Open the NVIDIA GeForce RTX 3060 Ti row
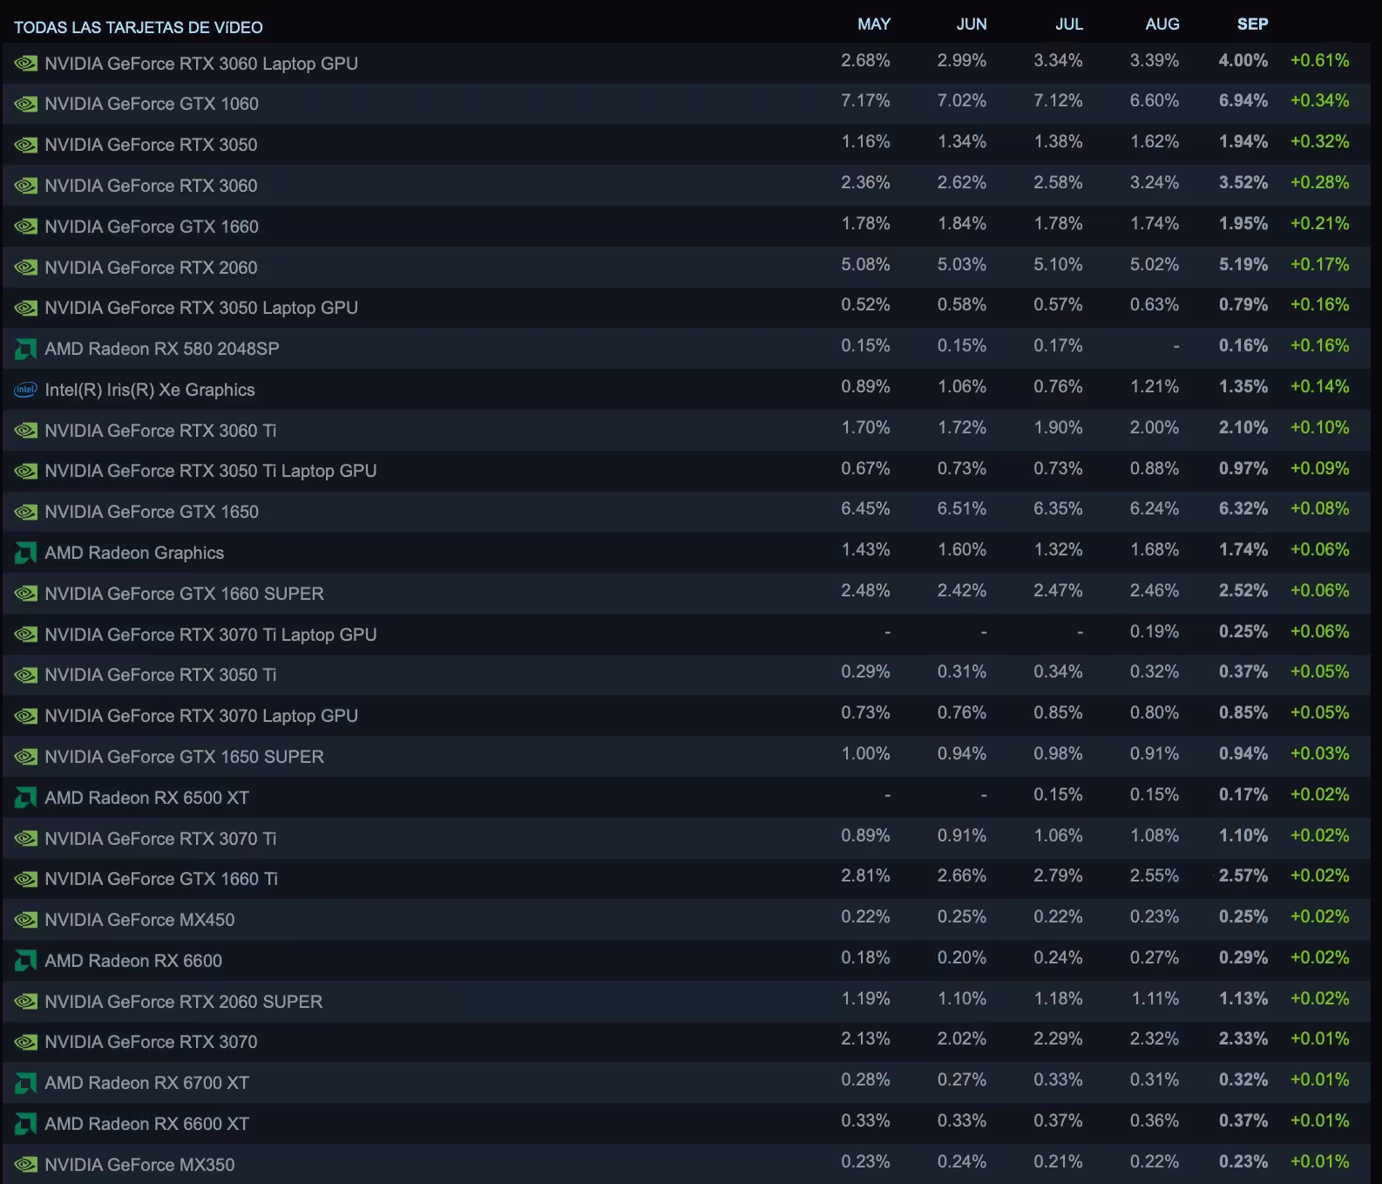The image size is (1382, 1184). point(686,430)
